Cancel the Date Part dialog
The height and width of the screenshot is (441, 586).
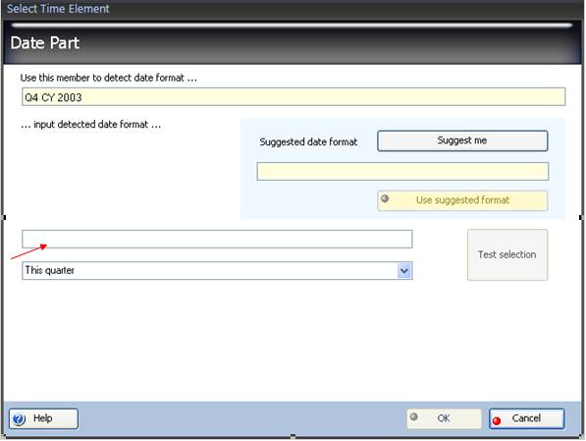click(x=526, y=418)
